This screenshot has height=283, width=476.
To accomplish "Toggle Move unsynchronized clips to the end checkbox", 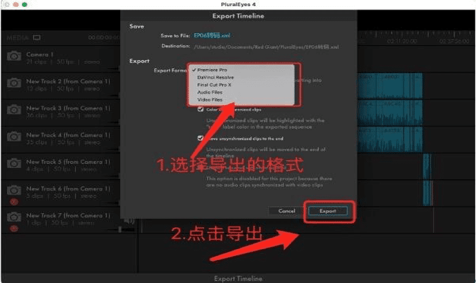I will click(x=201, y=138).
